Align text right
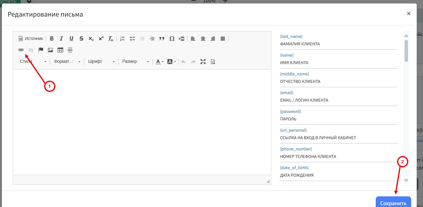Screen dimensions: 423x207 213,38
